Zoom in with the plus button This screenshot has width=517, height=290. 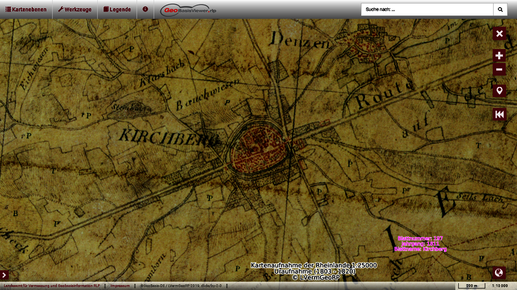pos(499,55)
